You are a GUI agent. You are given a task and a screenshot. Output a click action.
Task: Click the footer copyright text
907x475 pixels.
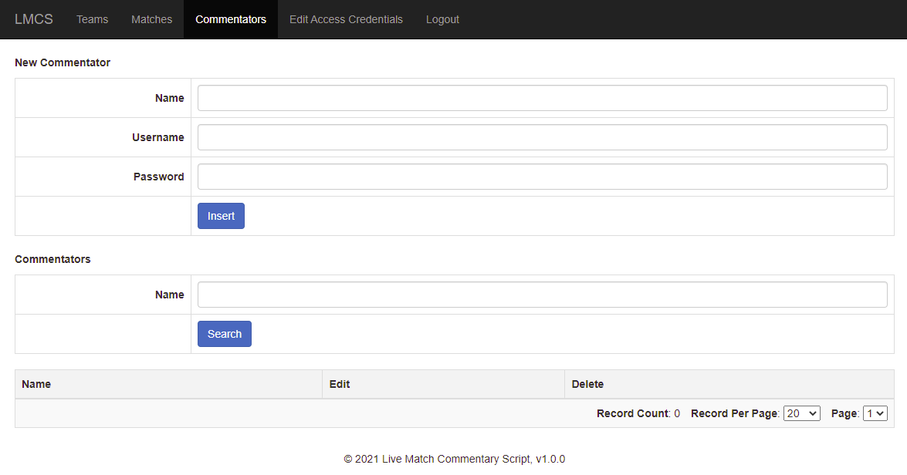pos(454,459)
